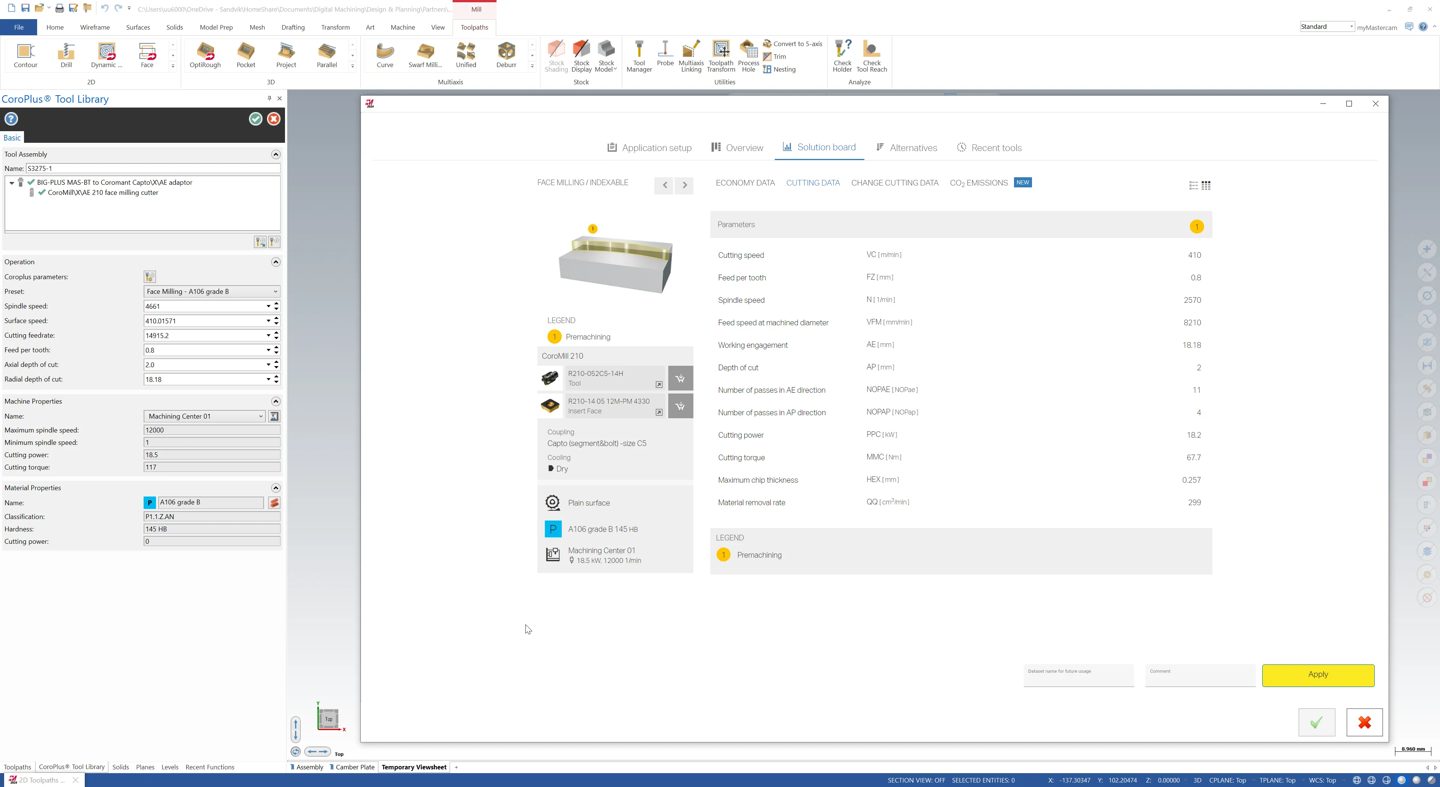
Task: Toggle Stock Display on
Action: [581, 56]
